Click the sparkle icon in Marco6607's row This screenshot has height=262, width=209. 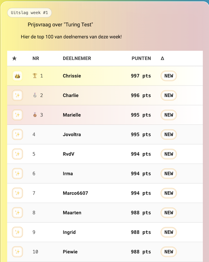click(x=17, y=193)
